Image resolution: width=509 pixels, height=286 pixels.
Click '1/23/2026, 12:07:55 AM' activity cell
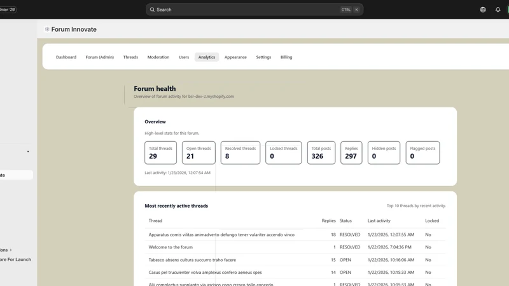coord(391,235)
